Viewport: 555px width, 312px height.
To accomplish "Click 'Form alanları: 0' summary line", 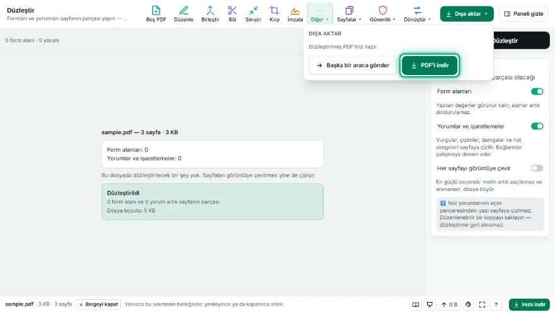I will pos(127,150).
